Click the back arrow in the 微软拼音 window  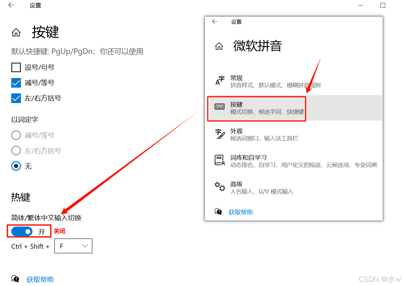click(x=215, y=22)
